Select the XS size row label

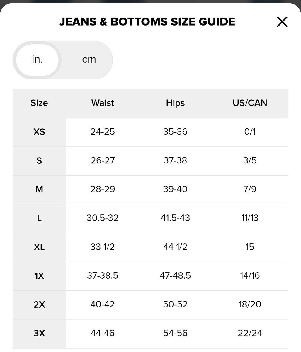[x=39, y=132]
